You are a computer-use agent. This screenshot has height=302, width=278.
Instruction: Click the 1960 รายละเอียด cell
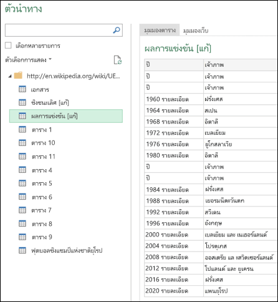(174, 99)
